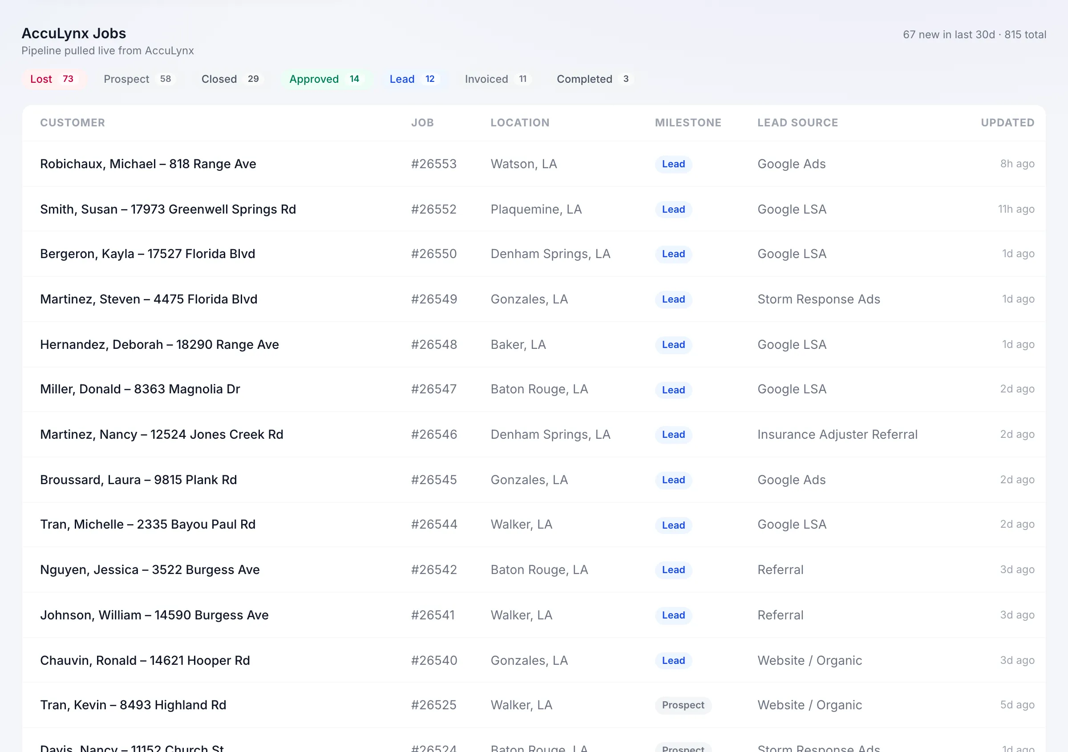1068x752 pixels.
Task: Click job number #26540
Action: point(434,660)
